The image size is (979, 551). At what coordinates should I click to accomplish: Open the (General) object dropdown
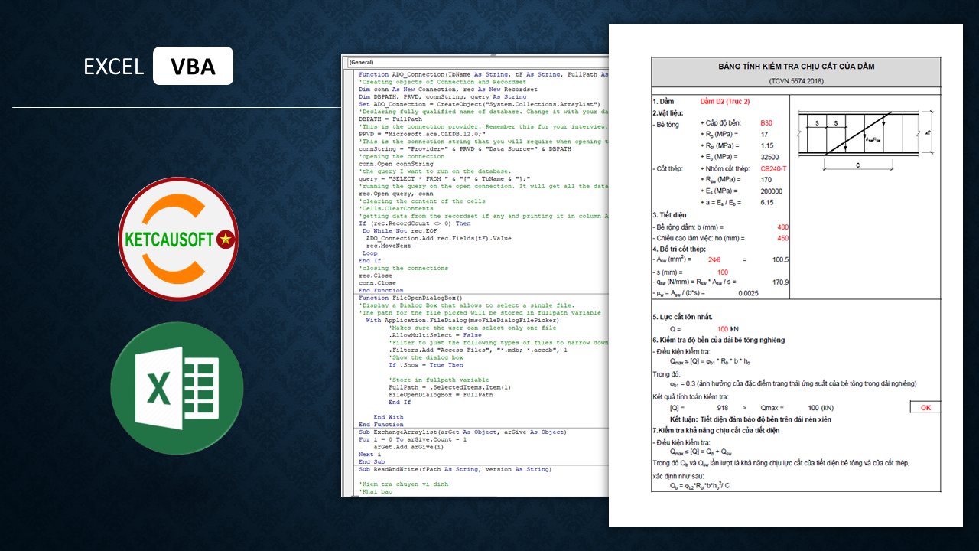pos(474,63)
